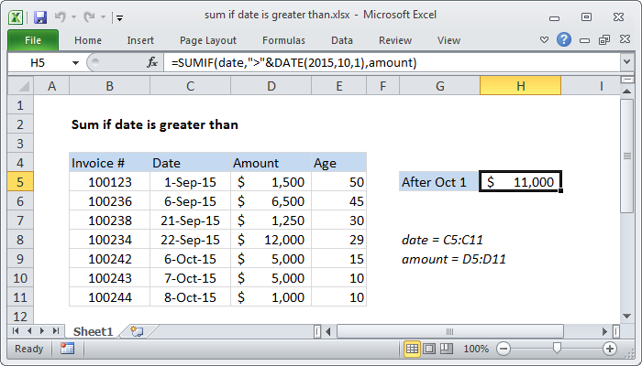Image resolution: width=642 pixels, height=366 pixels.
Task: Open the Page Layout ribbon tab
Action: point(207,40)
